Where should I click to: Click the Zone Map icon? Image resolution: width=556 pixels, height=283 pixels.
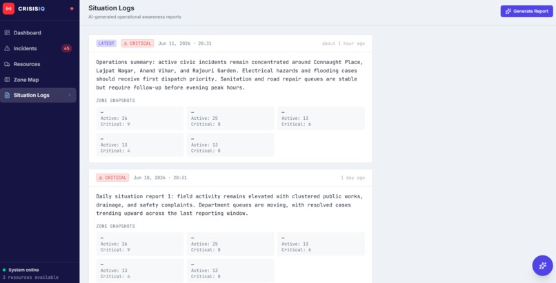(x=7, y=80)
